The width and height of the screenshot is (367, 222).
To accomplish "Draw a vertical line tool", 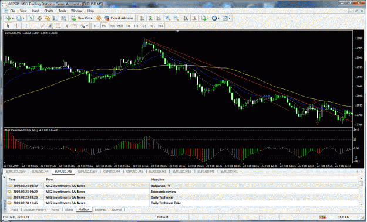I will tap(26, 26).
